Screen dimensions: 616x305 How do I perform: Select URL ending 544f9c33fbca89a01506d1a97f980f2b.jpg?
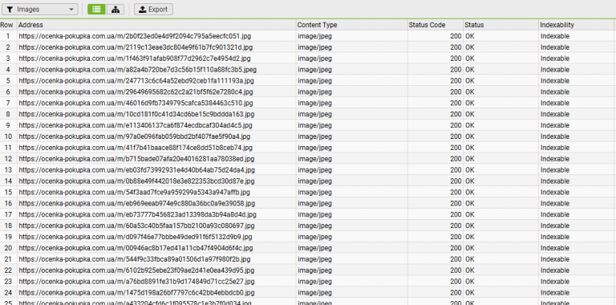tap(135, 259)
